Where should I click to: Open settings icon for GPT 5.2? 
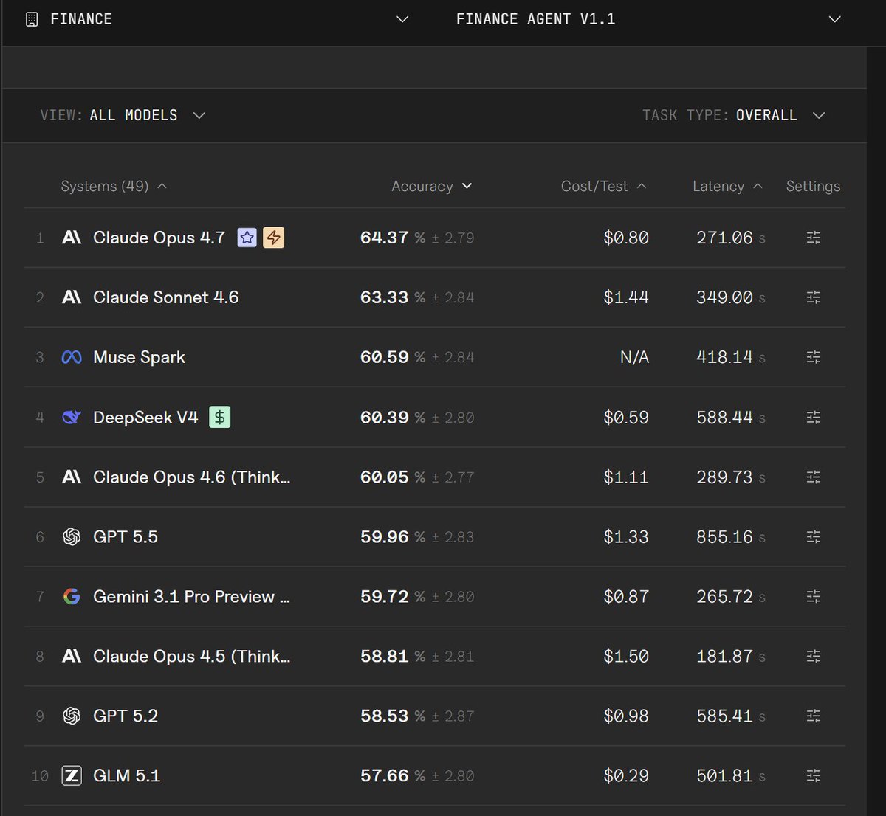814,716
